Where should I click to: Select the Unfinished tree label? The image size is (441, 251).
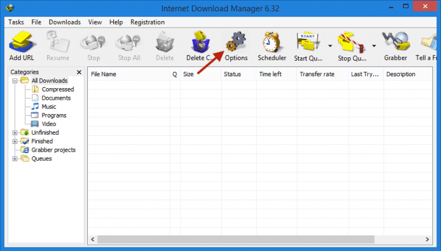tap(45, 132)
